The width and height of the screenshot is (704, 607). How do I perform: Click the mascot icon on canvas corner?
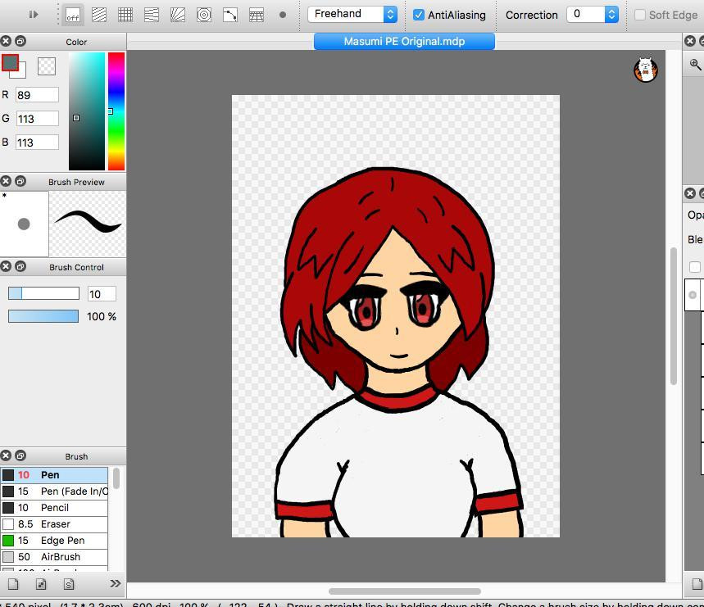coord(646,70)
